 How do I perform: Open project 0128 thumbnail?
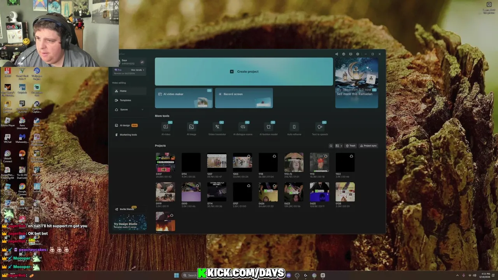pyautogui.click(x=345, y=192)
